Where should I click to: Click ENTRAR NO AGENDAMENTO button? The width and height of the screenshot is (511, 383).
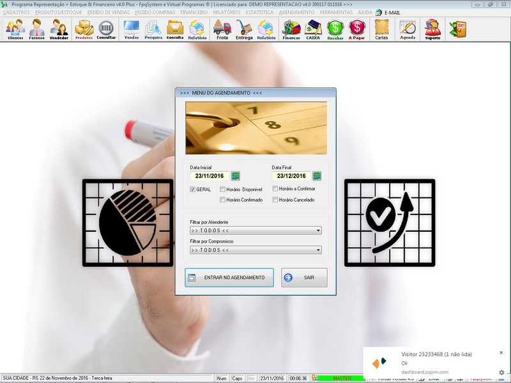229,278
